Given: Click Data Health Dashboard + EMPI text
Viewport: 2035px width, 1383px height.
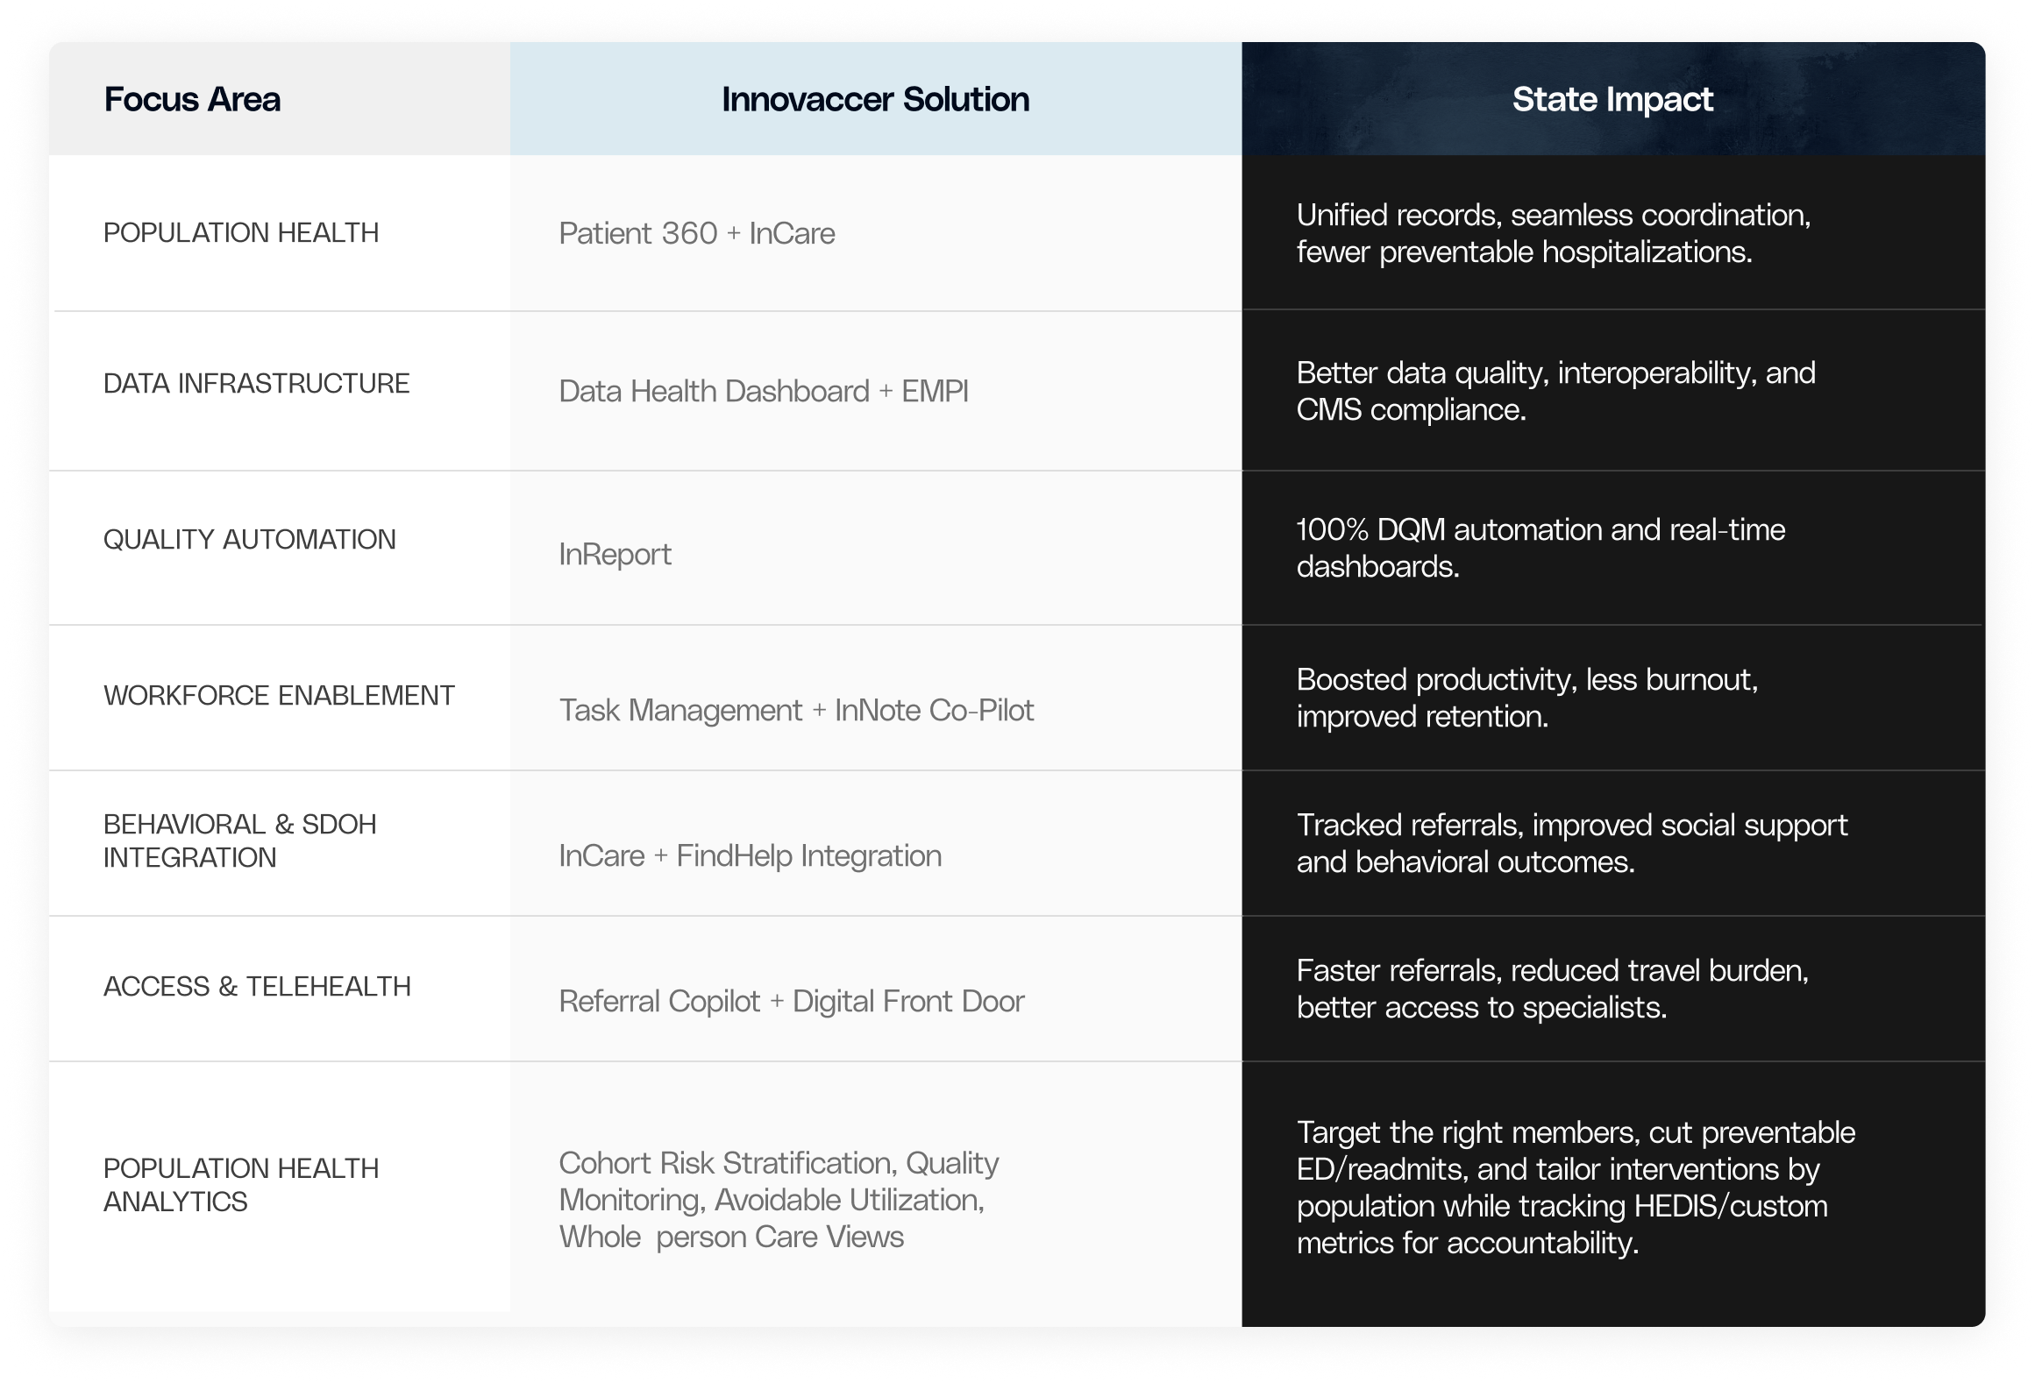Looking at the screenshot, I should pos(764,391).
